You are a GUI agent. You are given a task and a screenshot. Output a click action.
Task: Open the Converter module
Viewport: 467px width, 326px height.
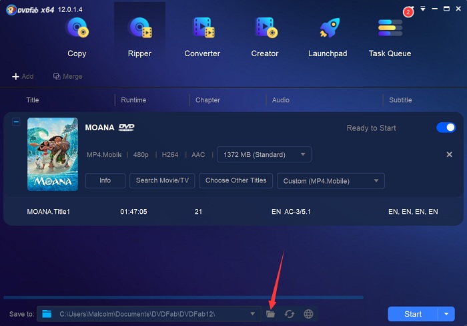click(202, 36)
